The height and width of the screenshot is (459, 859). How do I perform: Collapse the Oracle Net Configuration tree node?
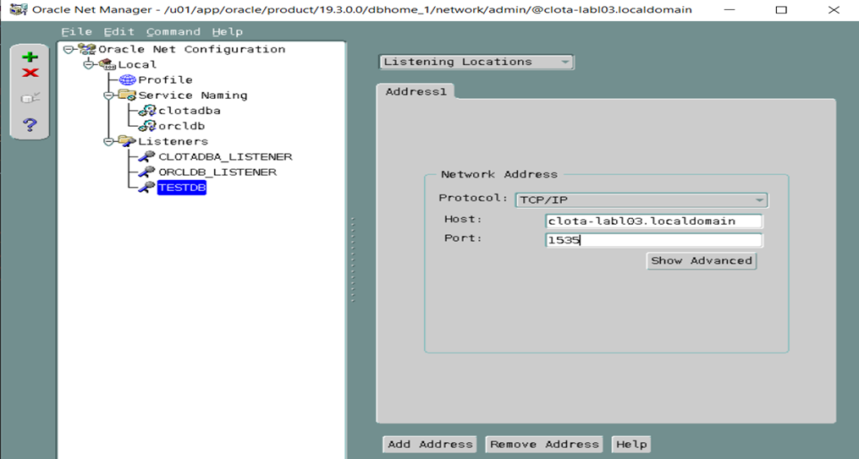click(x=69, y=49)
